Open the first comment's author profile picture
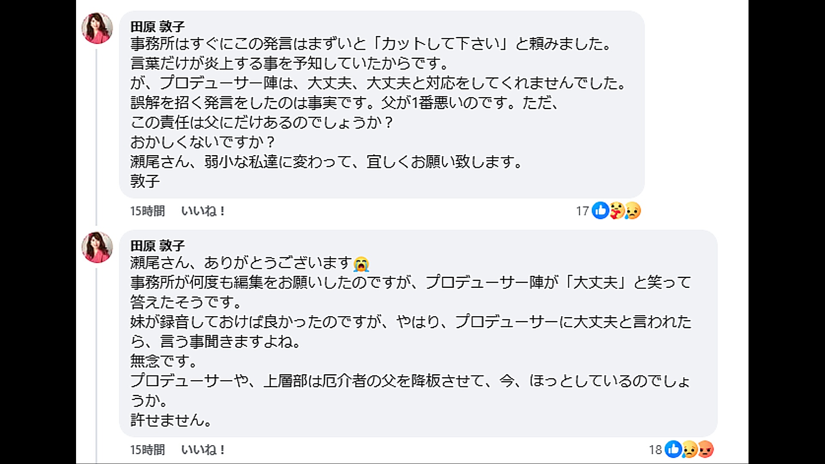 [x=98, y=28]
